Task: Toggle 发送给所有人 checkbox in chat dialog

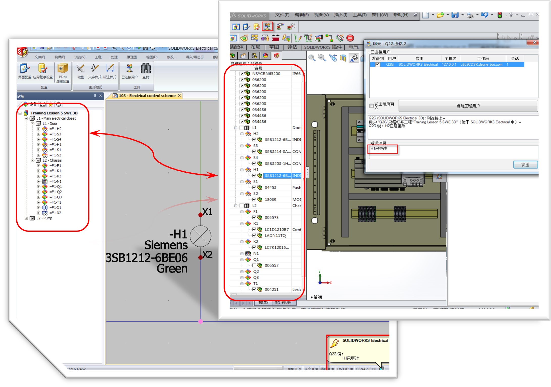Action: (371, 105)
